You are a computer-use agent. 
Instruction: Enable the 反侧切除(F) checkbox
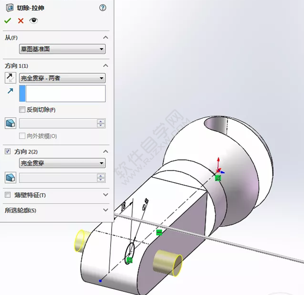(x=22, y=110)
